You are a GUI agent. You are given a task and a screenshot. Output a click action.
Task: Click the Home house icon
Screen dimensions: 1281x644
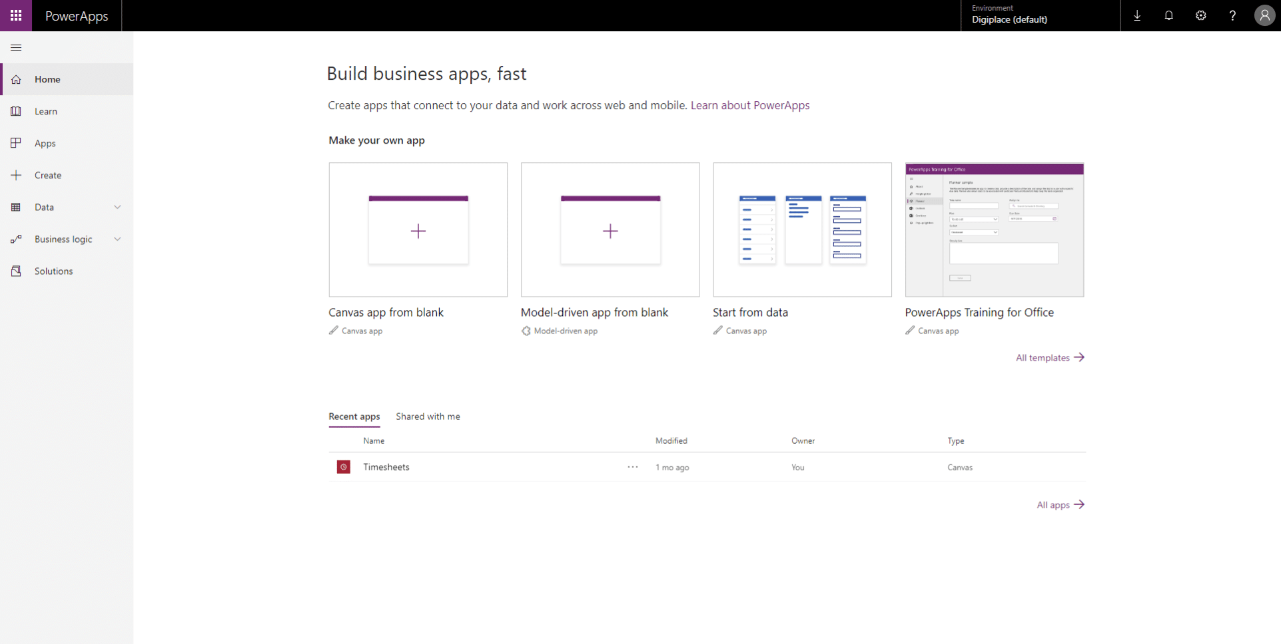pos(16,79)
